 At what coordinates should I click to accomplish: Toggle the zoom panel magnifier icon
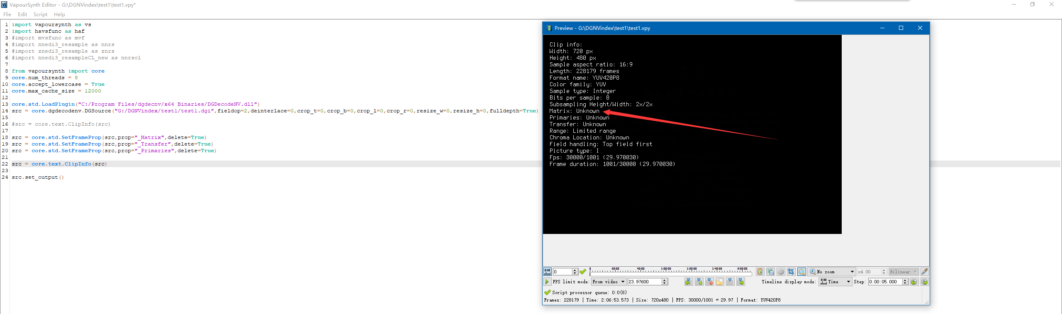point(801,272)
